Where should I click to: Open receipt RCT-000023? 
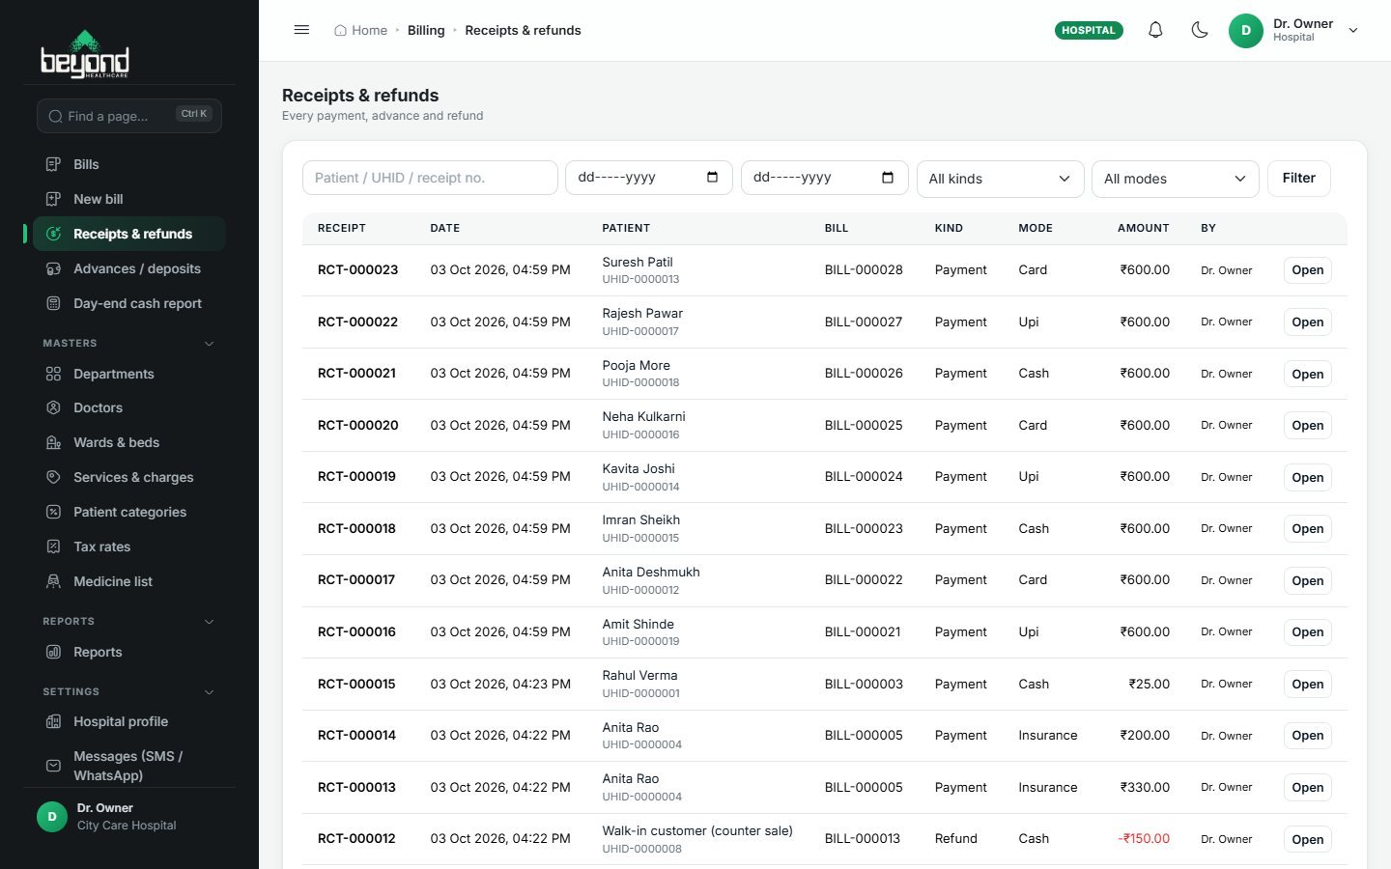point(1308,270)
